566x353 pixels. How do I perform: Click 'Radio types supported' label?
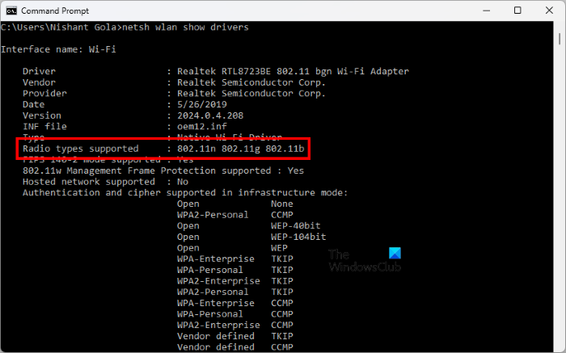(x=81, y=149)
